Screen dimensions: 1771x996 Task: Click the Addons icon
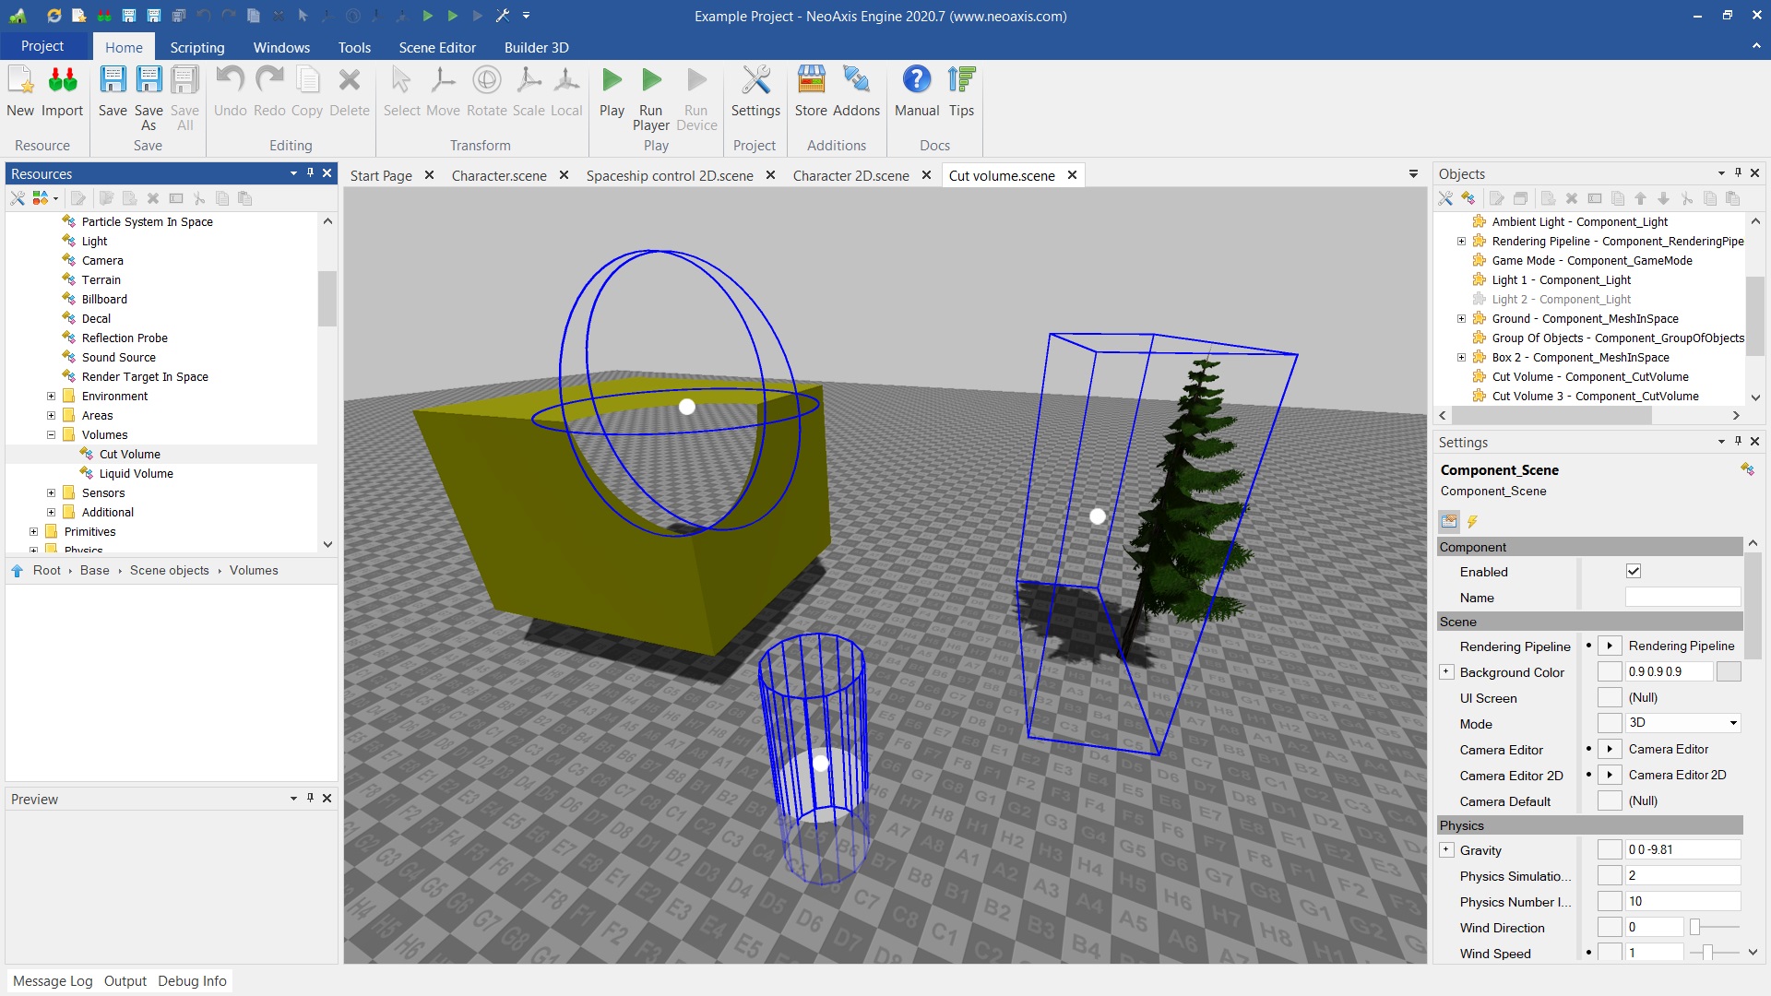[856, 81]
